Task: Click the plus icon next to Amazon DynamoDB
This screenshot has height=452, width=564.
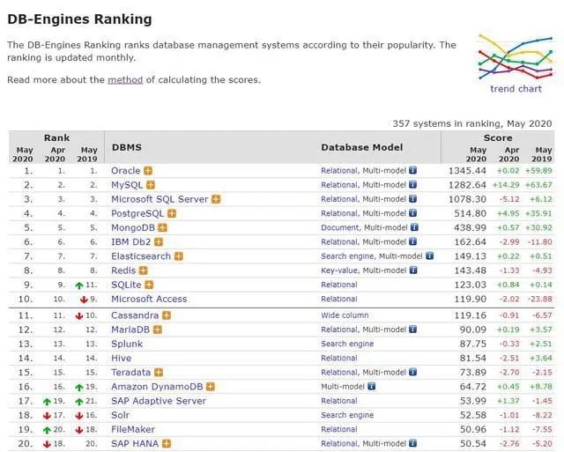Action: [x=211, y=387]
